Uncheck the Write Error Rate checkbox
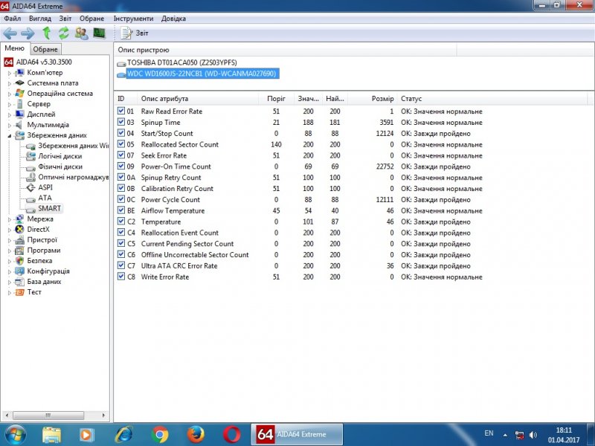This screenshot has width=595, height=446. point(122,277)
